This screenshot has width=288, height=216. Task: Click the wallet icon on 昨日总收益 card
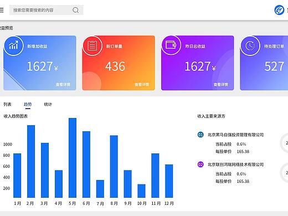pos(171,45)
